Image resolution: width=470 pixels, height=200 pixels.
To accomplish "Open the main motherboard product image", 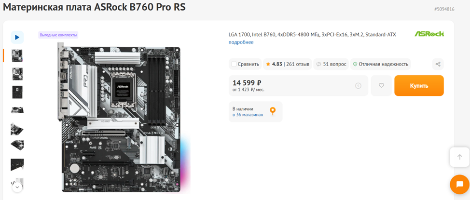I will click(x=121, y=118).
